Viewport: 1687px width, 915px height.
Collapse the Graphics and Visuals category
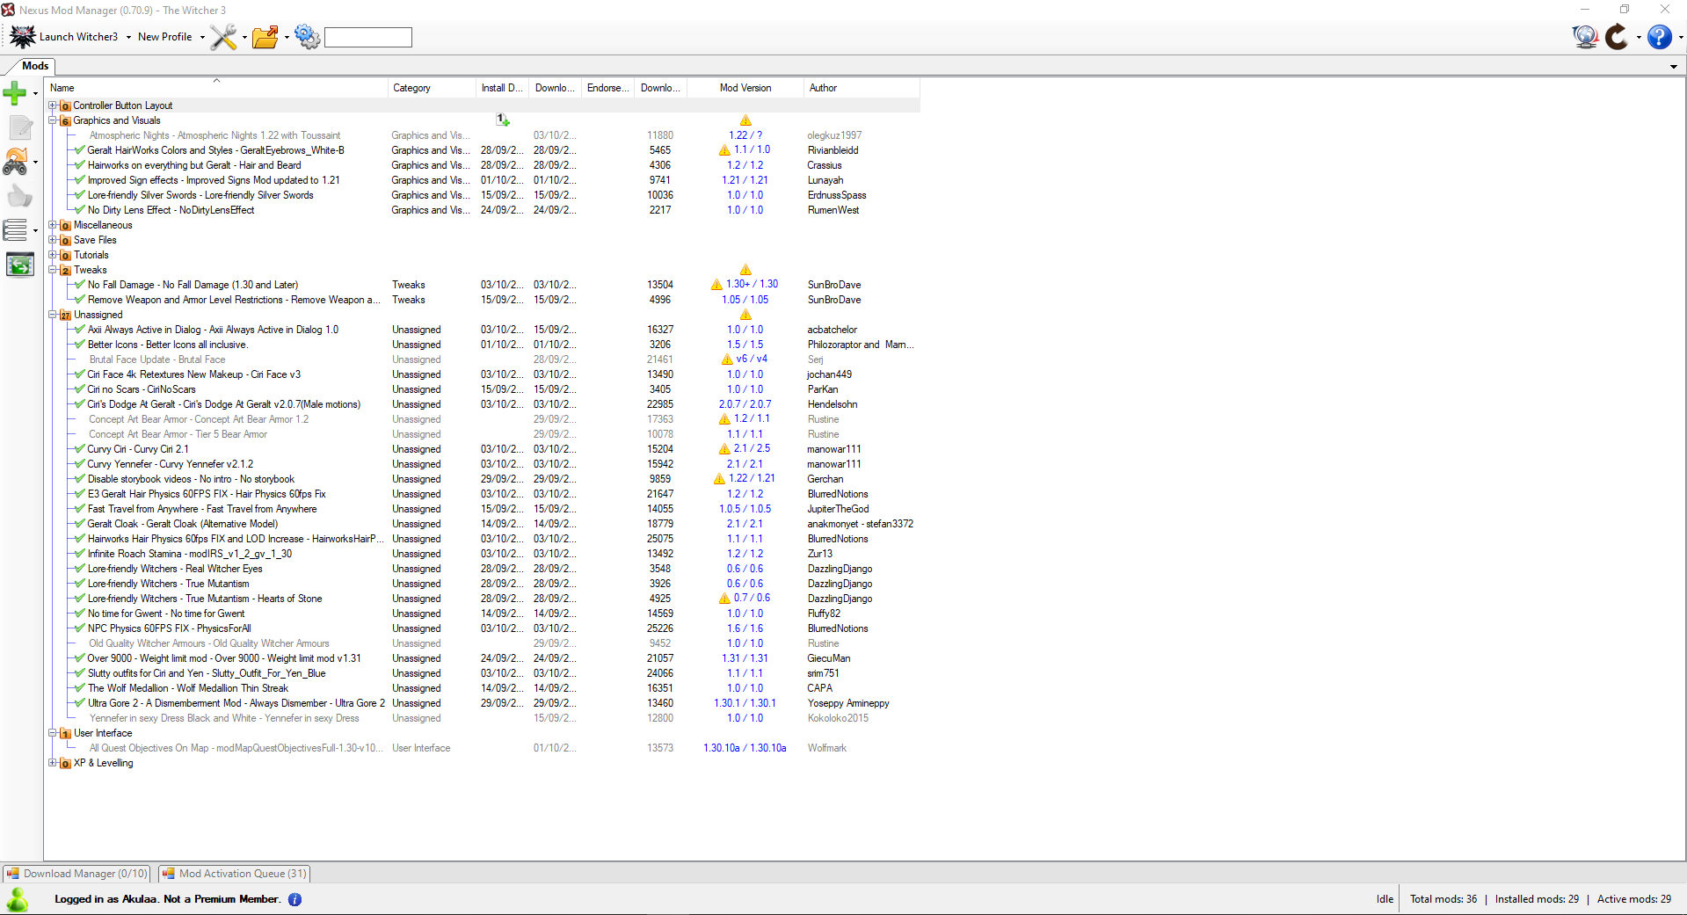tap(53, 120)
